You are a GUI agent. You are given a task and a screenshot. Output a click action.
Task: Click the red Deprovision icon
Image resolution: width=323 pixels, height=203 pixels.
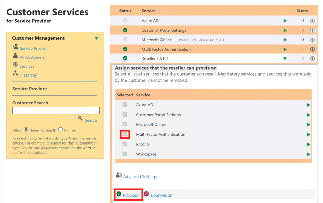[x=146, y=194]
